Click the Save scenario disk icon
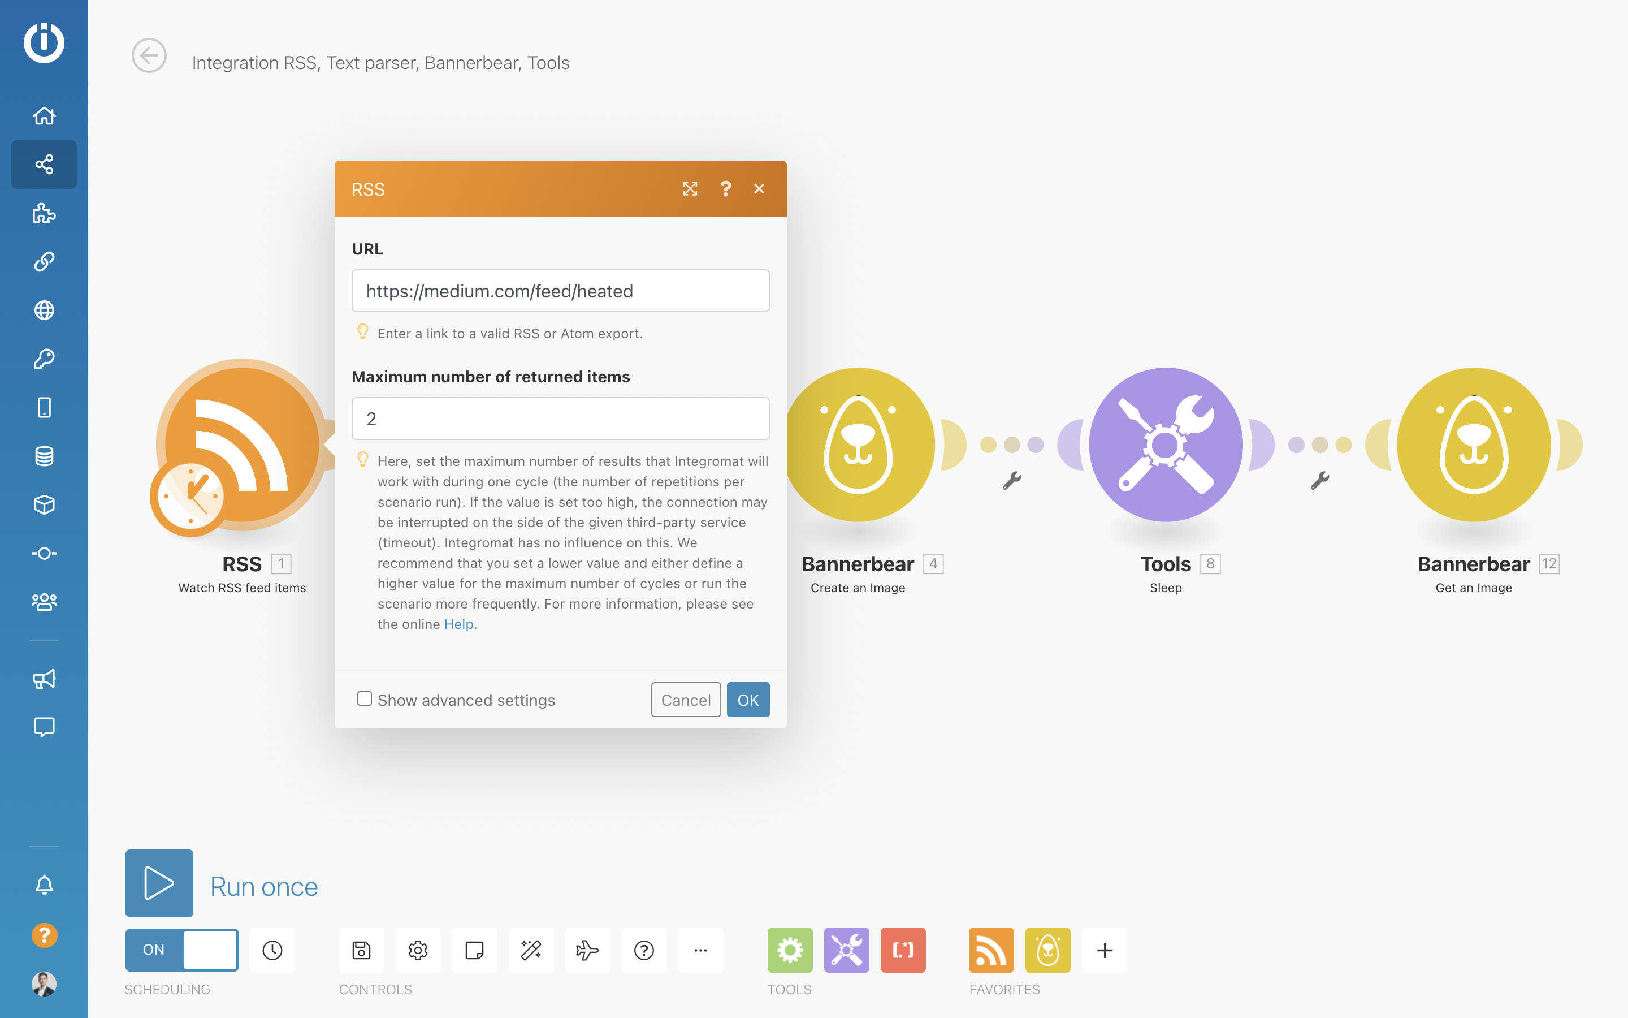The width and height of the screenshot is (1628, 1018). point(361,950)
